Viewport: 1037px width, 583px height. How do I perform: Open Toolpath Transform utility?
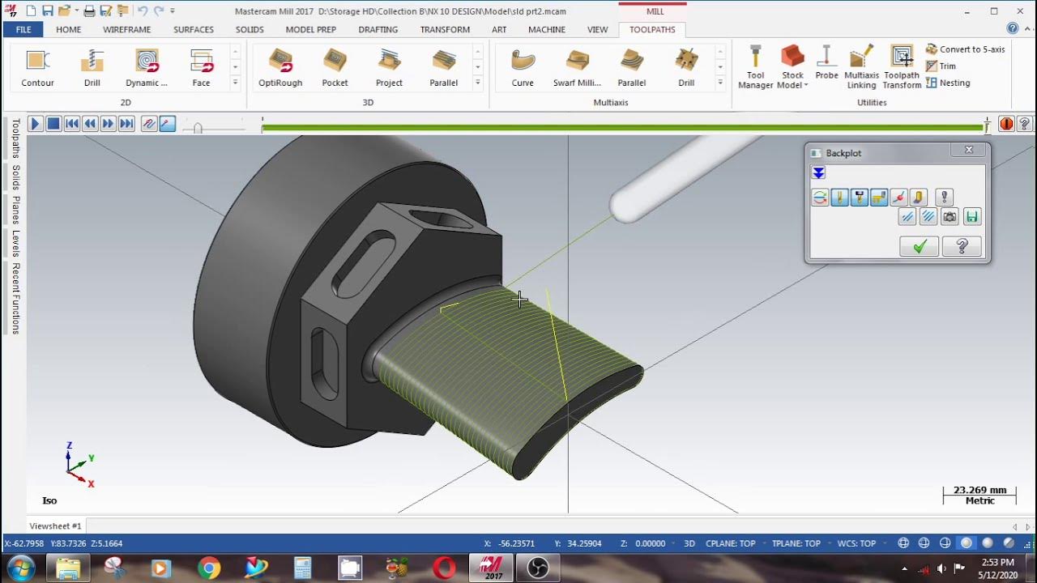pyautogui.click(x=902, y=68)
